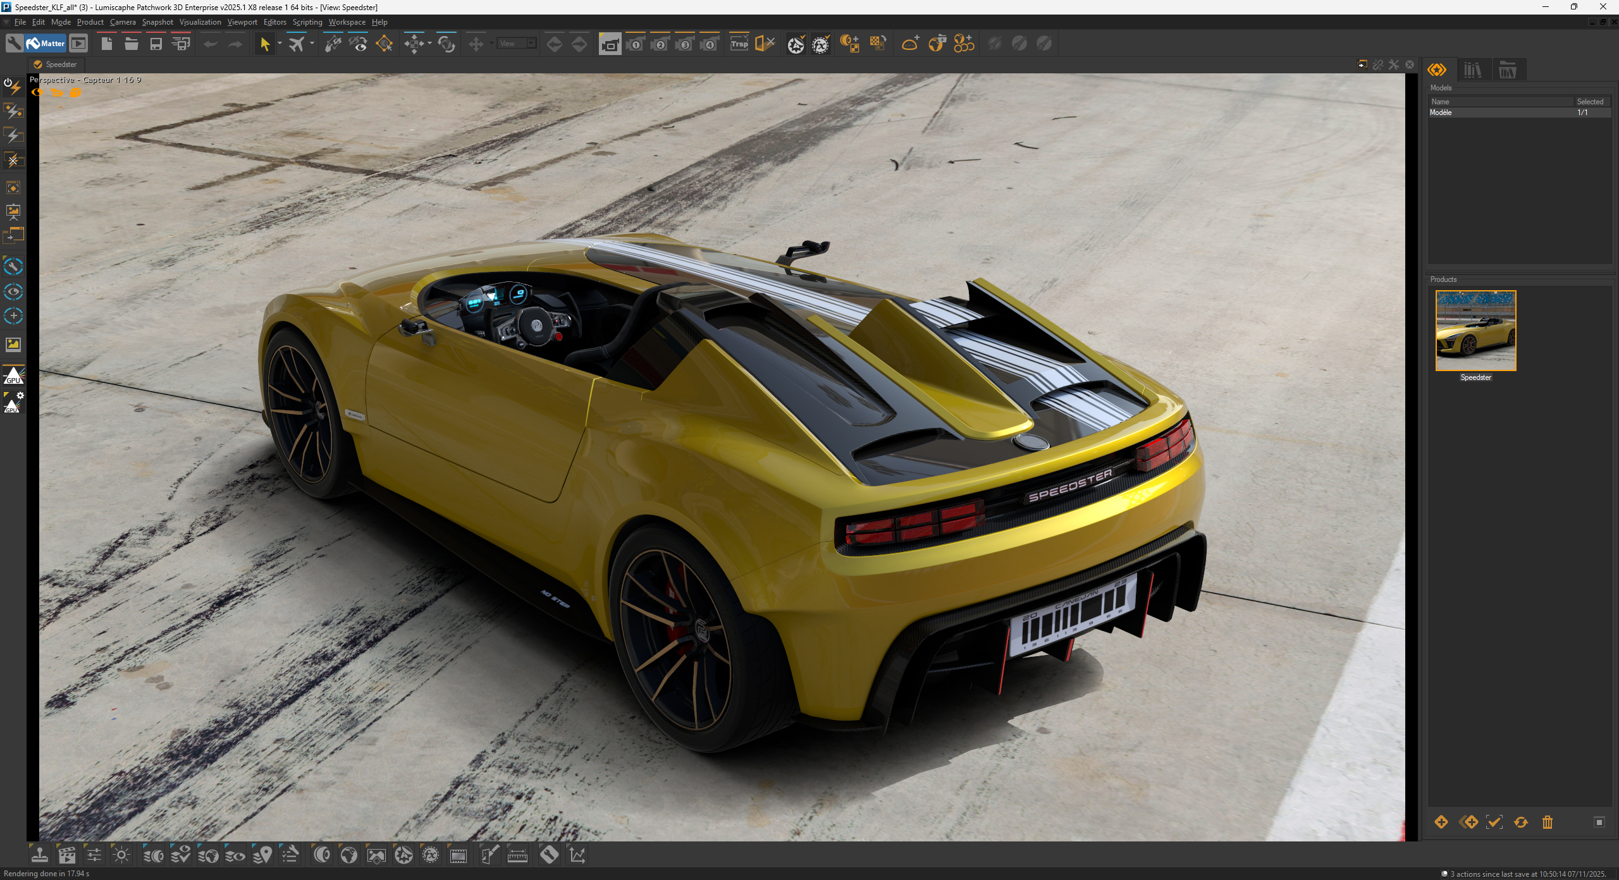Open the View combo box

tap(517, 44)
